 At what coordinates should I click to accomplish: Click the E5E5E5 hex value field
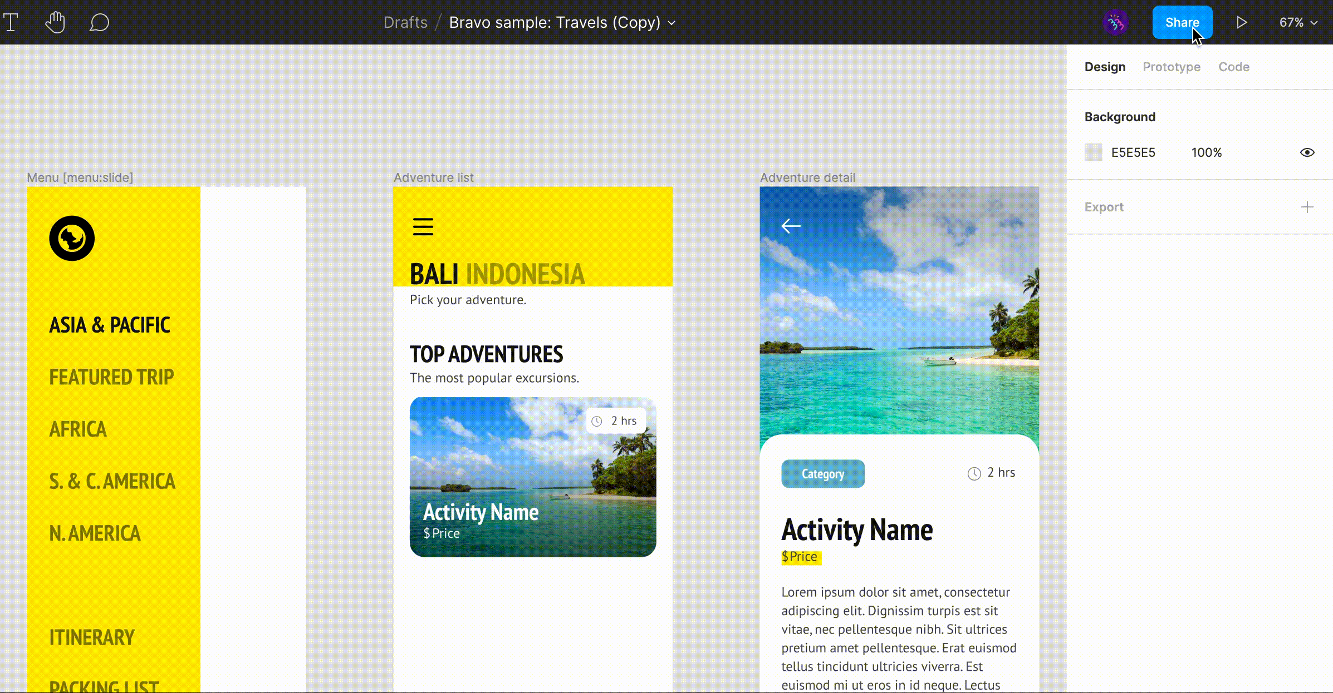tap(1133, 152)
